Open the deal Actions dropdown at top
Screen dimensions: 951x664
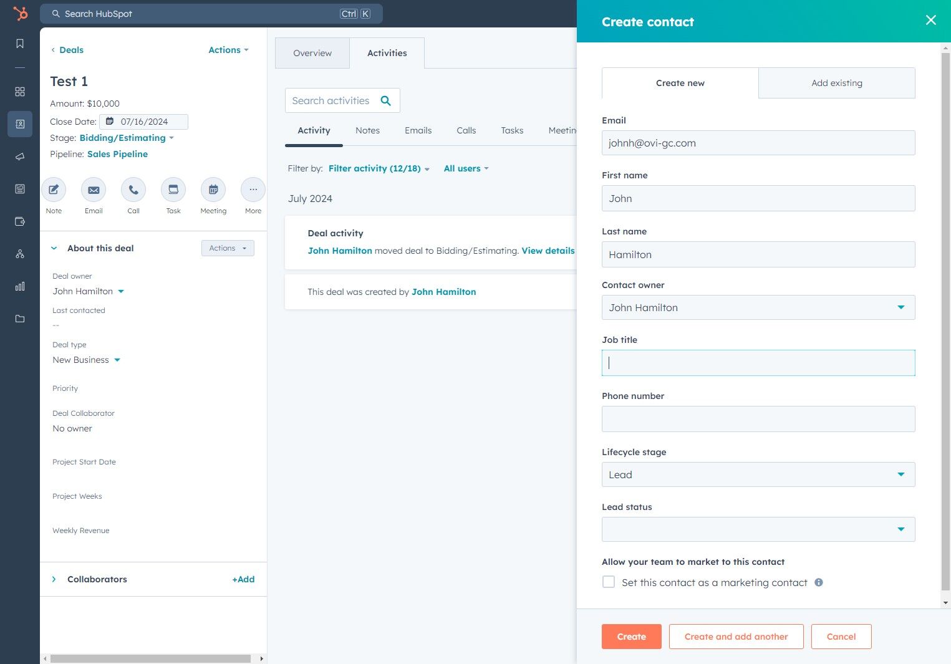(228, 50)
